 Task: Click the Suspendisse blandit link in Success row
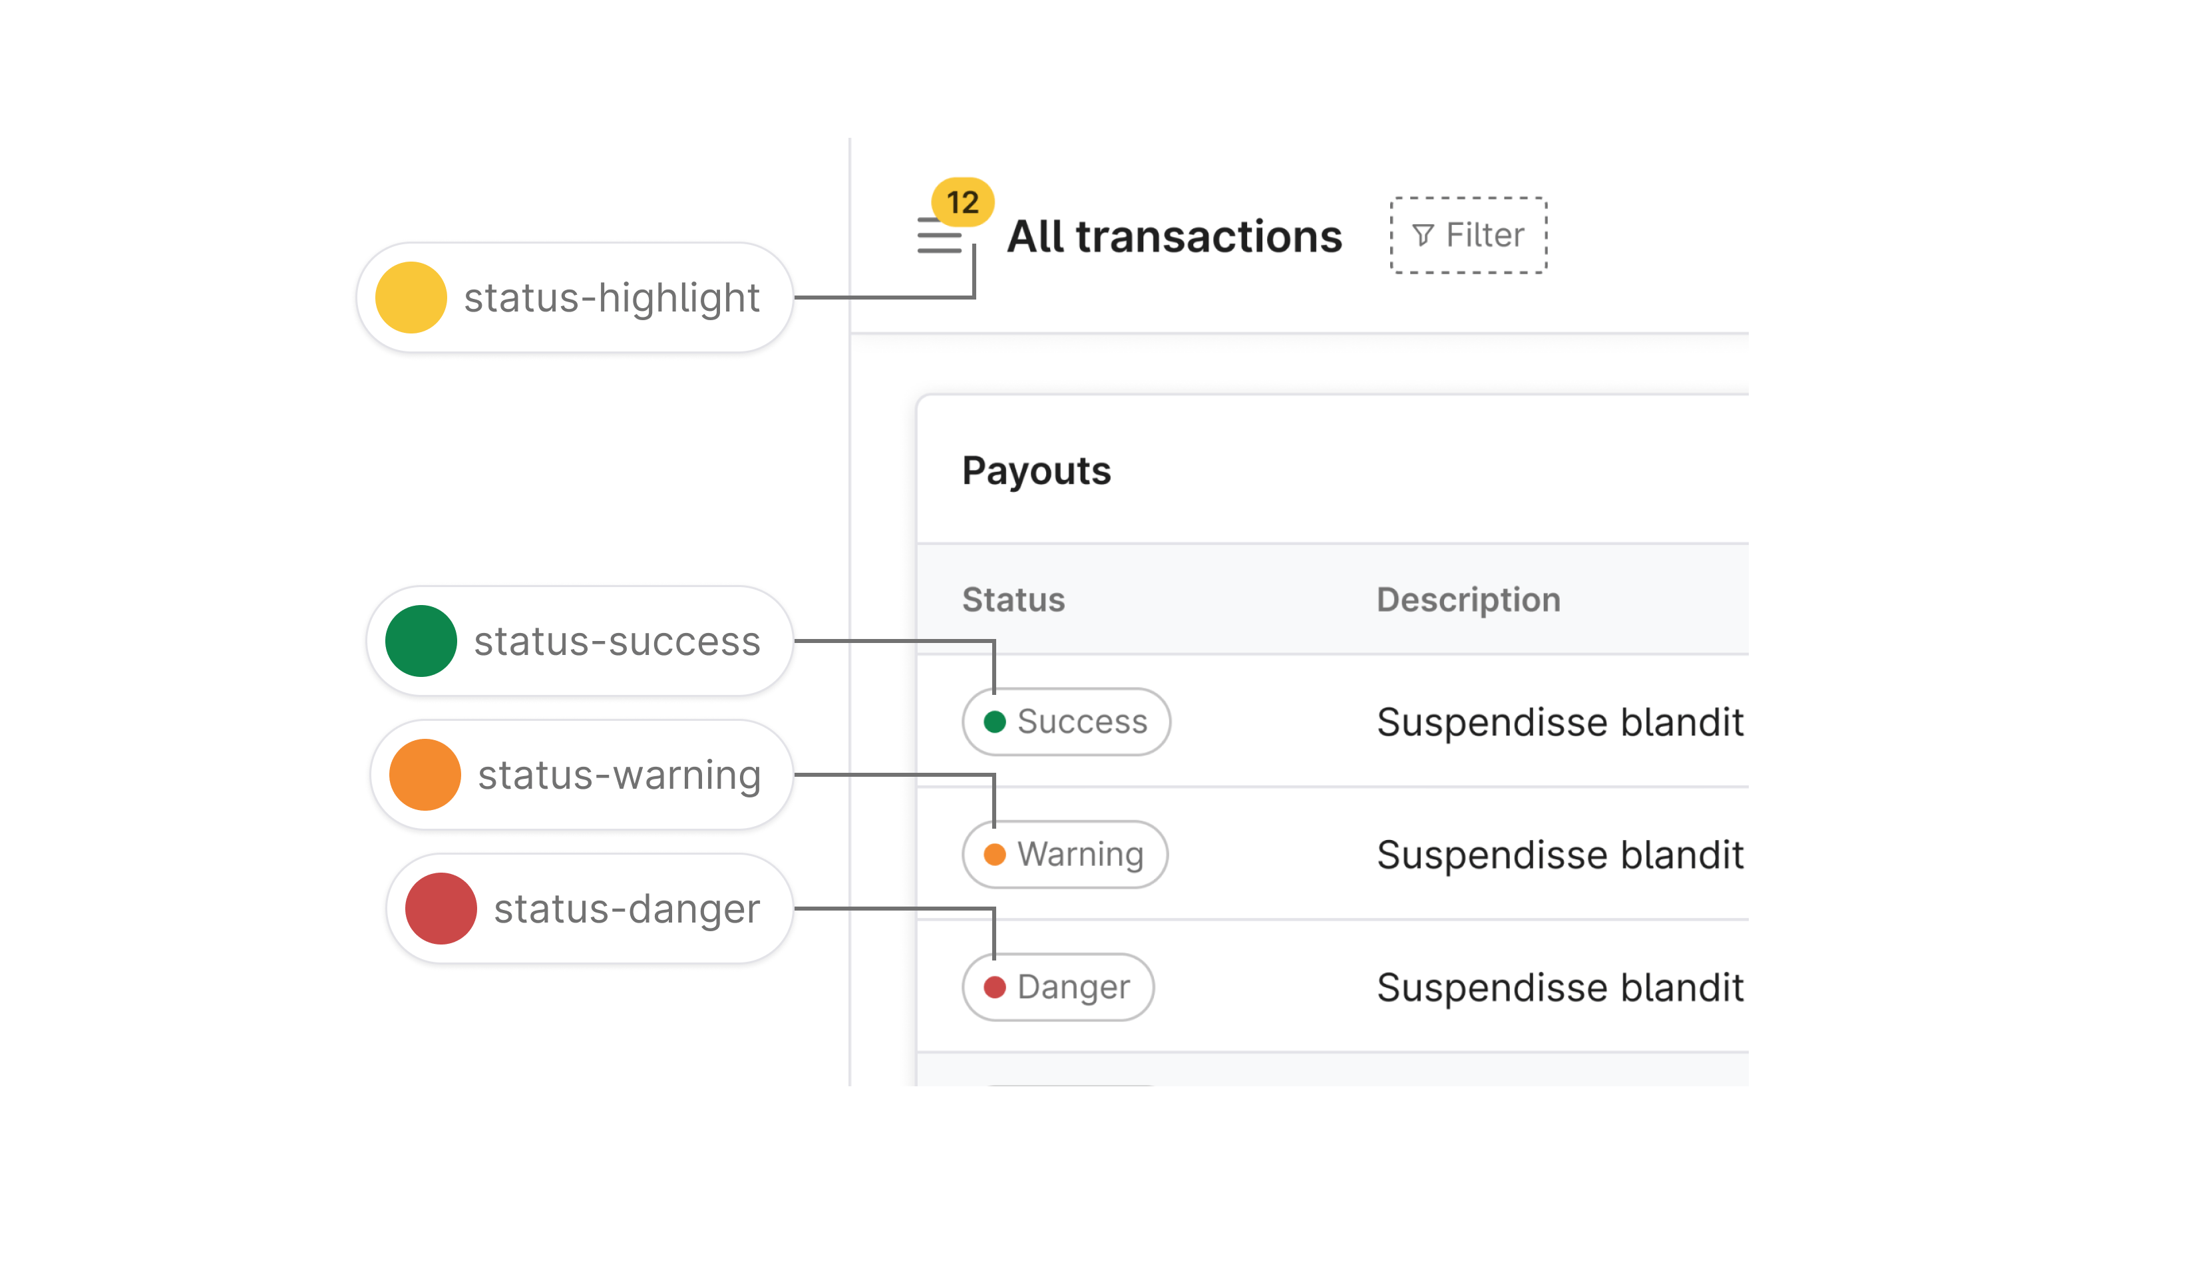tap(1560, 720)
